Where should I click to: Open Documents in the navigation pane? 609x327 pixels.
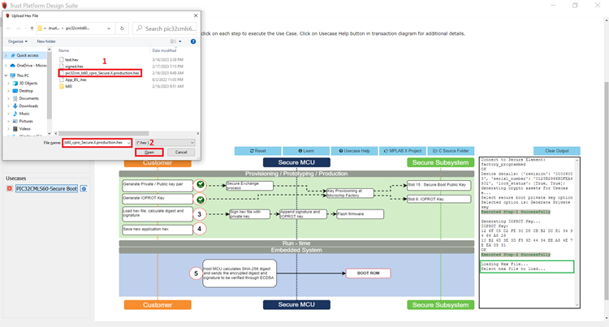[28, 98]
